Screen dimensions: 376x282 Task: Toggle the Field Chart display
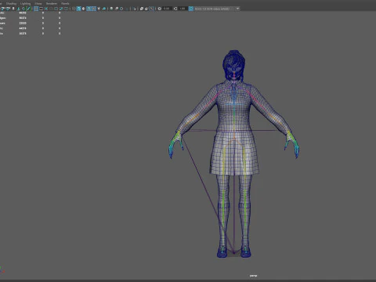click(56, 9)
